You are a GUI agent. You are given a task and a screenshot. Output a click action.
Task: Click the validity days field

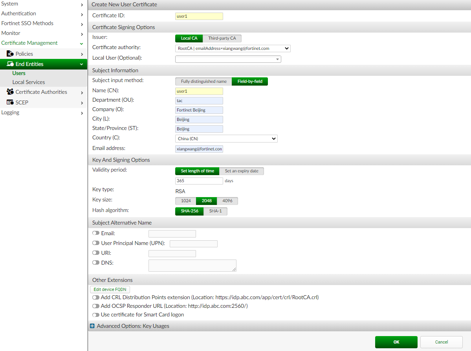(x=199, y=181)
